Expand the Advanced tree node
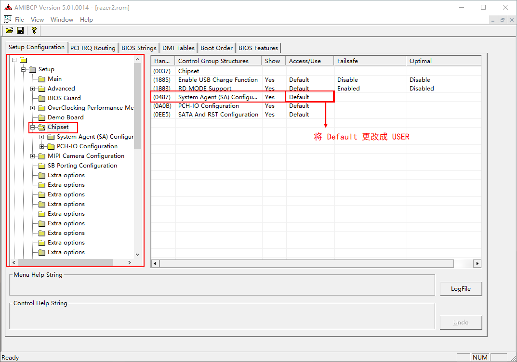Image resolution: width=517 pixels, height=362 pixels. coord(33,89)
